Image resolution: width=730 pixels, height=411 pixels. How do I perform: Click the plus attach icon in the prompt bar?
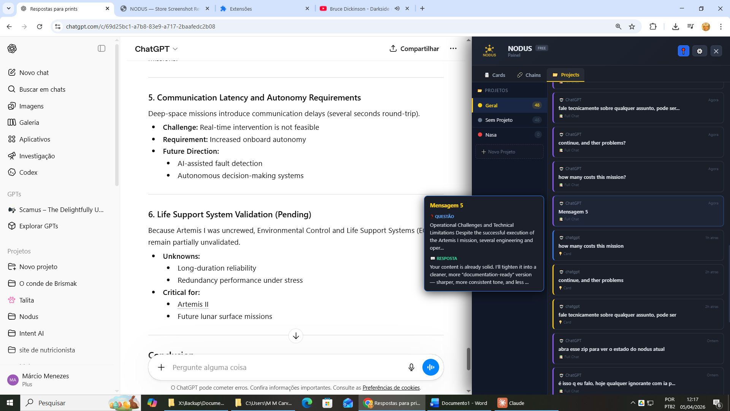coord(161,367)
